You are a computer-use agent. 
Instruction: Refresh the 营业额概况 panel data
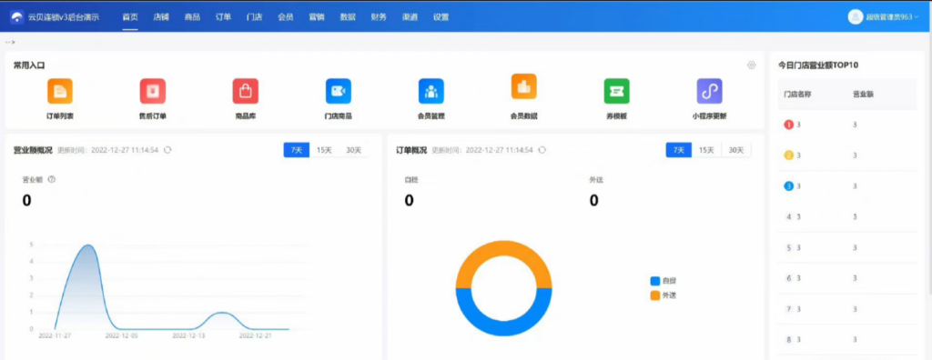coord(167,150)
